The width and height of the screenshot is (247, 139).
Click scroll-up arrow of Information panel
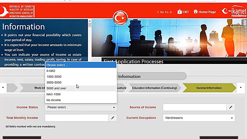tap(90, 21)
